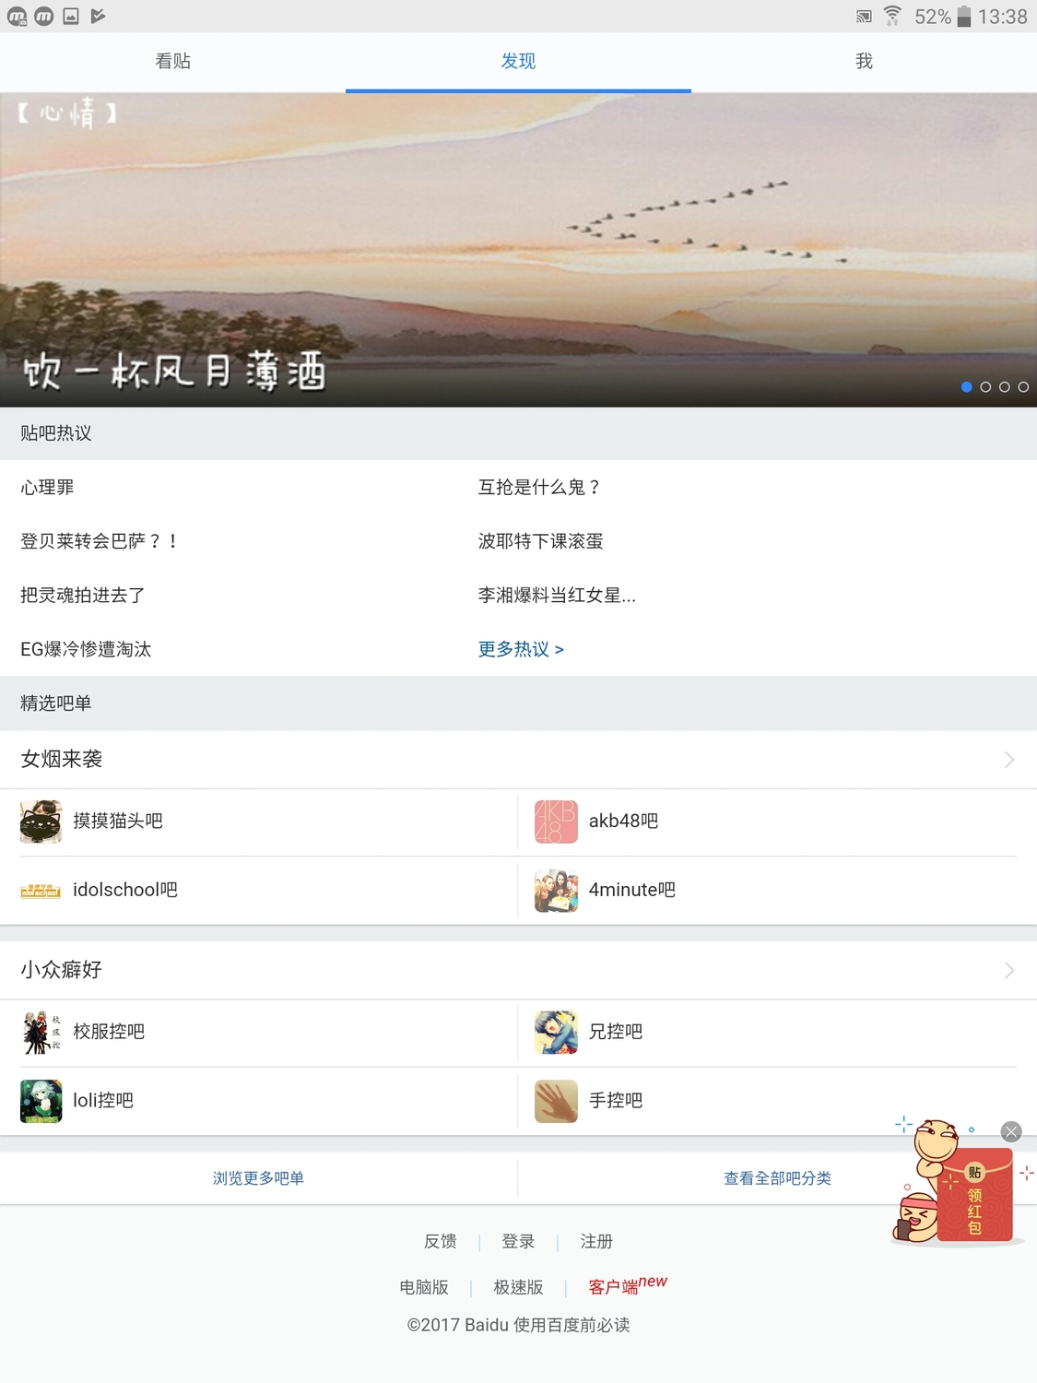Tap the Play Store notification icon
This screenshot has width=1037, height=1383.
tap(98, 16)
